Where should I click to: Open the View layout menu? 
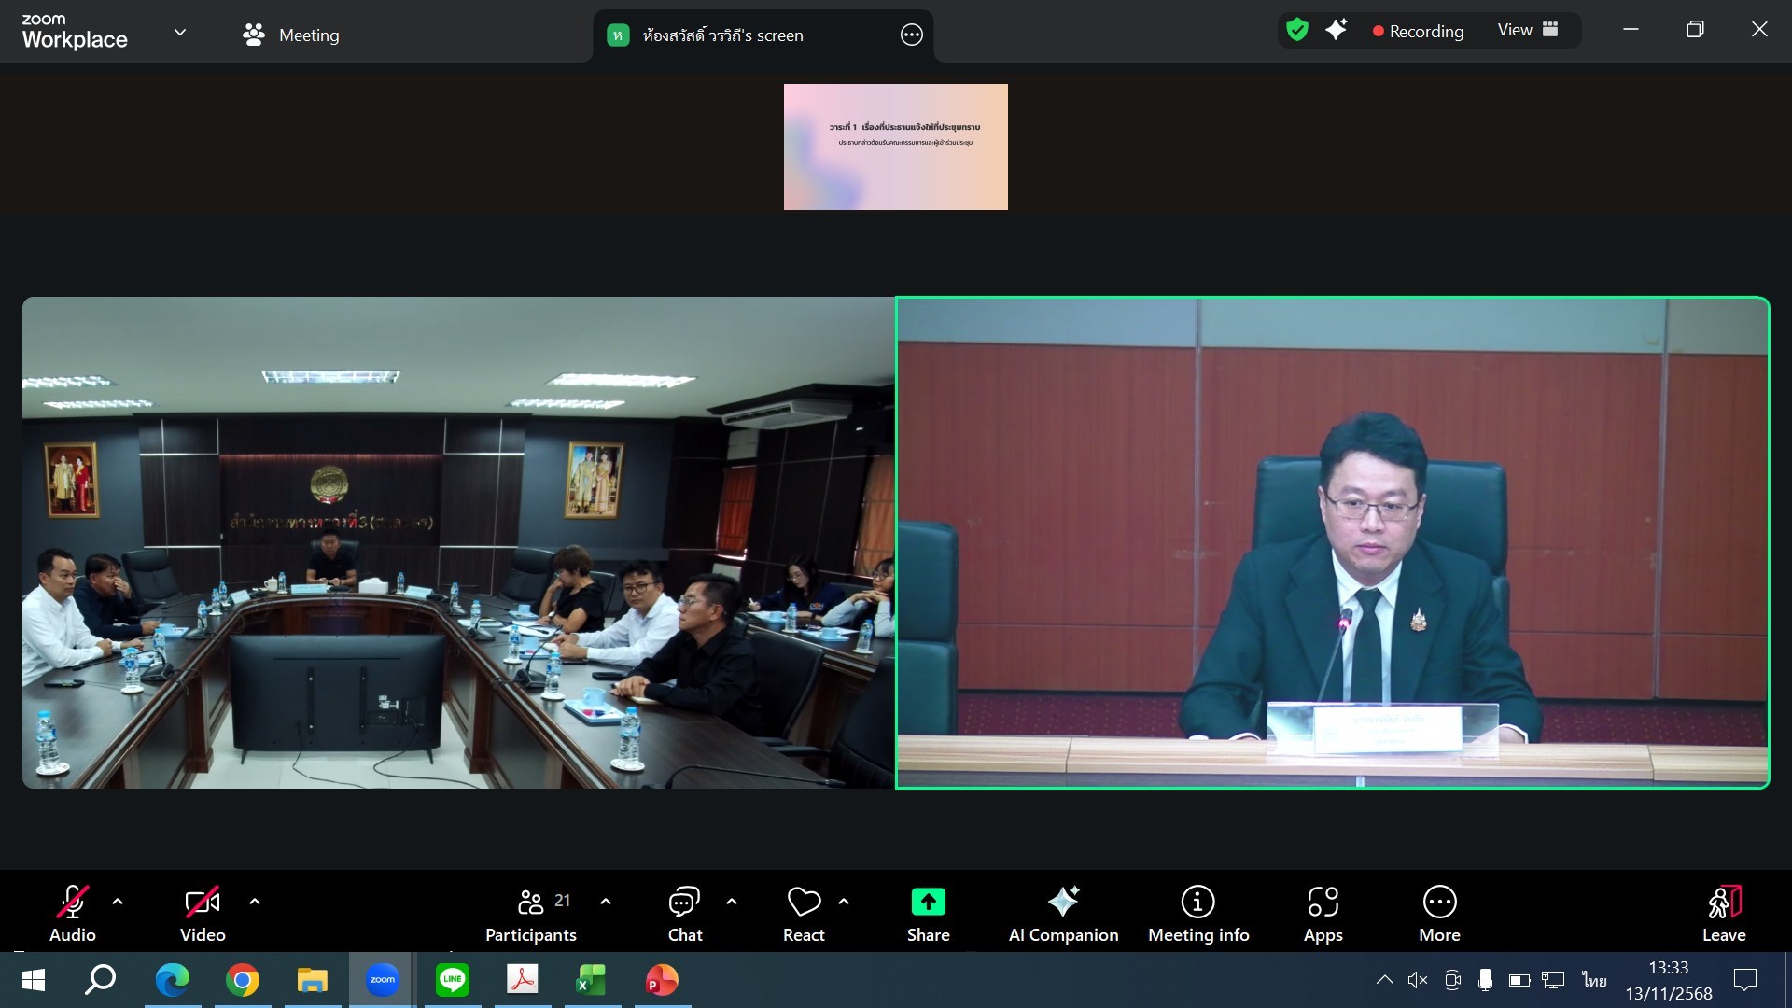(x=1527, y=30)
